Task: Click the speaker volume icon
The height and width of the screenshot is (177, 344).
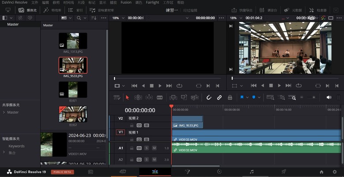Action: (x=329, y=97)
